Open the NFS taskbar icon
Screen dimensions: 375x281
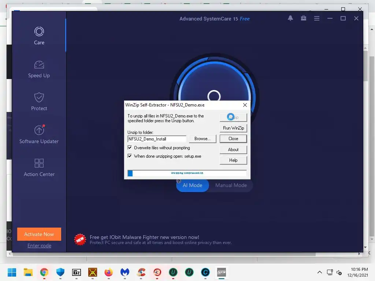tap(222, 272)
